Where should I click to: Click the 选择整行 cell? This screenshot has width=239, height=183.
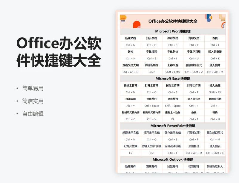pos(152,99)
